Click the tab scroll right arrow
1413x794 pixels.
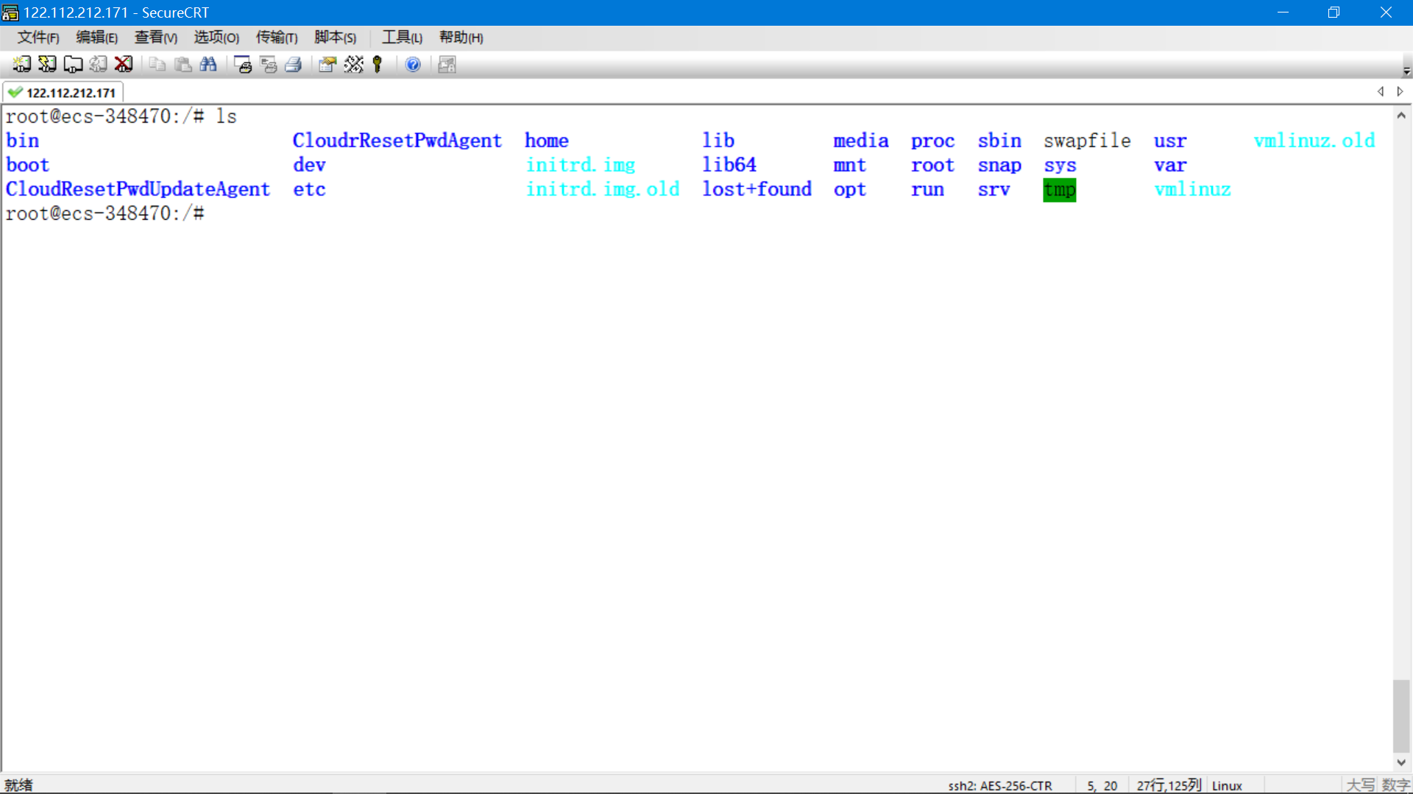[1400, 92]
